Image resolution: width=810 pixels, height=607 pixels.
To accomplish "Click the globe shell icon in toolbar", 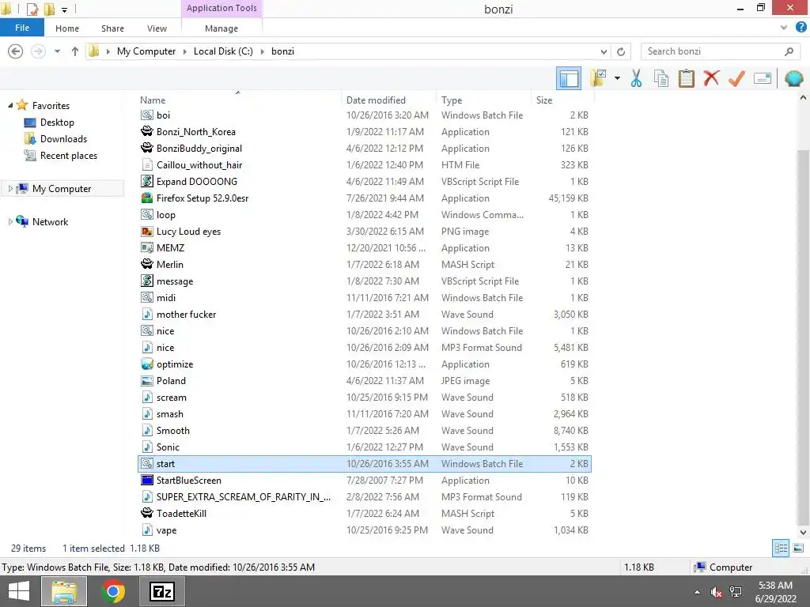I will point(794,78).
